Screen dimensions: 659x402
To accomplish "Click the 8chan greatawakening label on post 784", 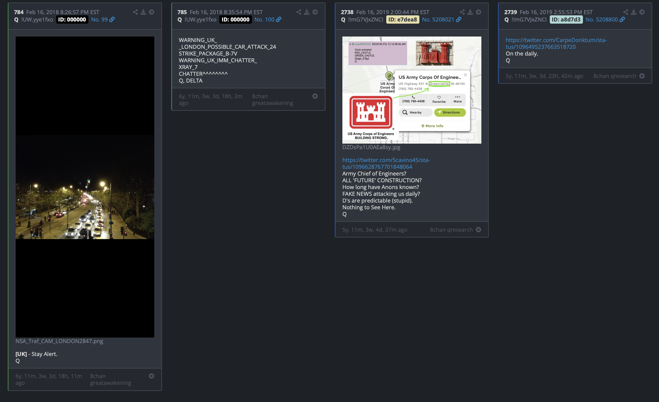I will point(110,379).
